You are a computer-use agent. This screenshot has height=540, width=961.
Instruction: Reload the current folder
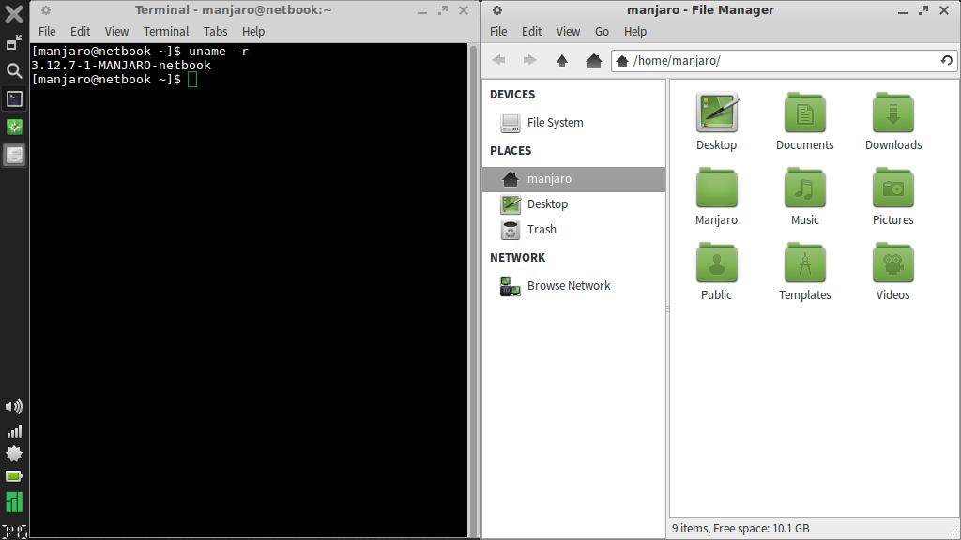(947, 60)
